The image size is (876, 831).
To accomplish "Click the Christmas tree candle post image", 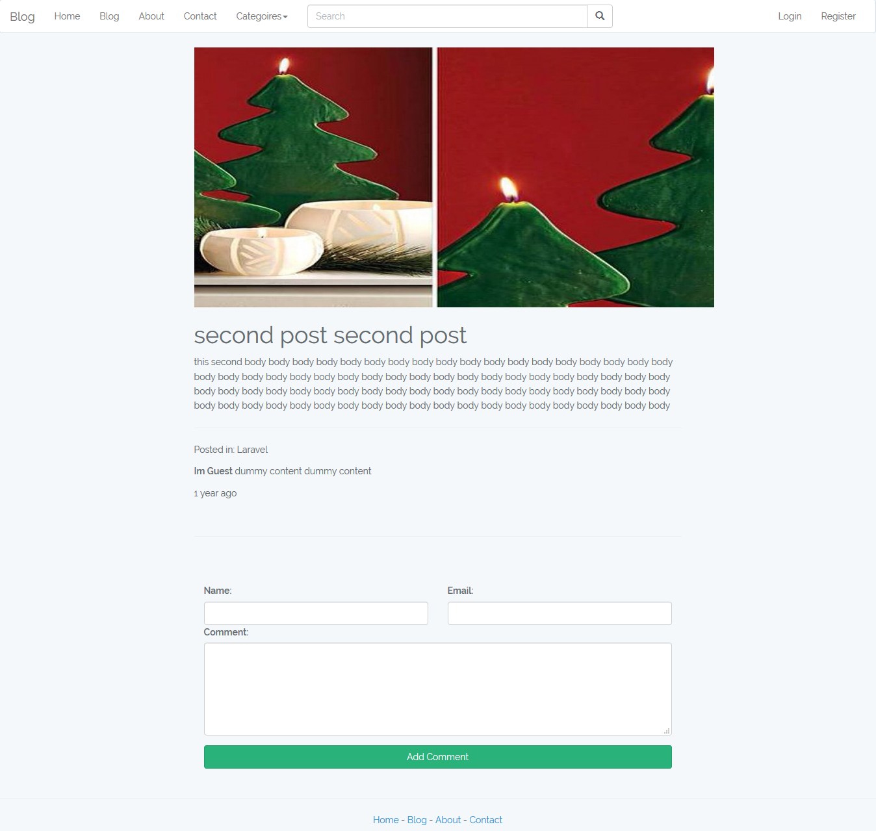I will [454, 177].
